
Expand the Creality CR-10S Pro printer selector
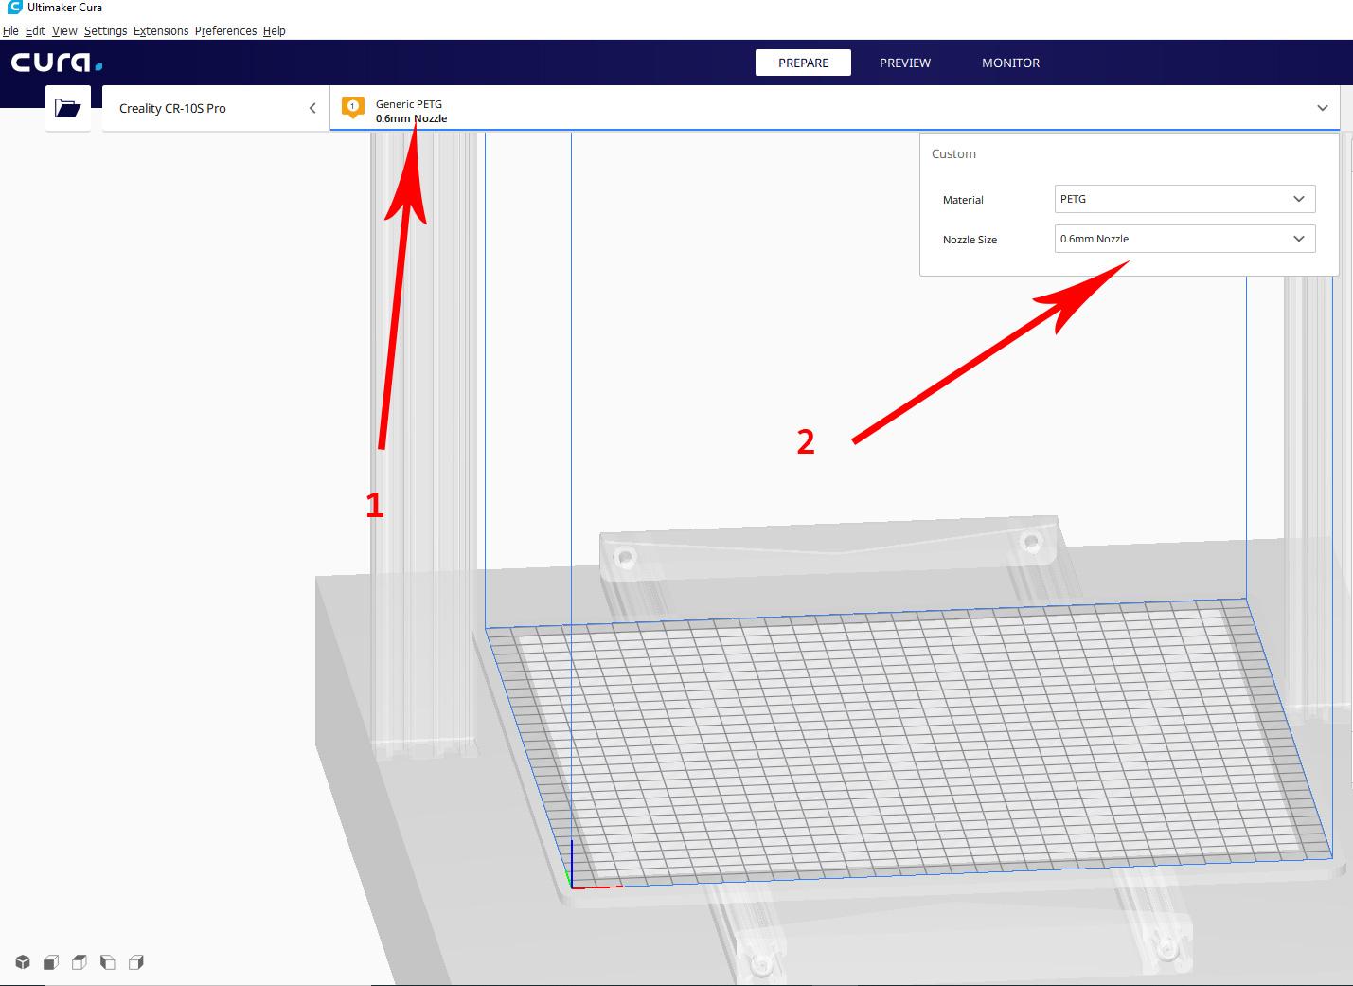[312, 108]
